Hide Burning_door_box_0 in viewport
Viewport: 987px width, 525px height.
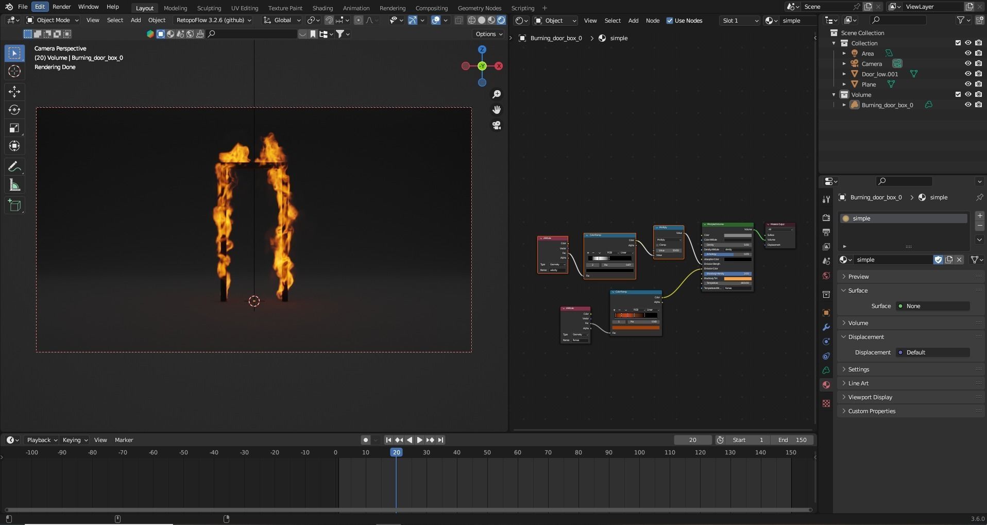968,105
